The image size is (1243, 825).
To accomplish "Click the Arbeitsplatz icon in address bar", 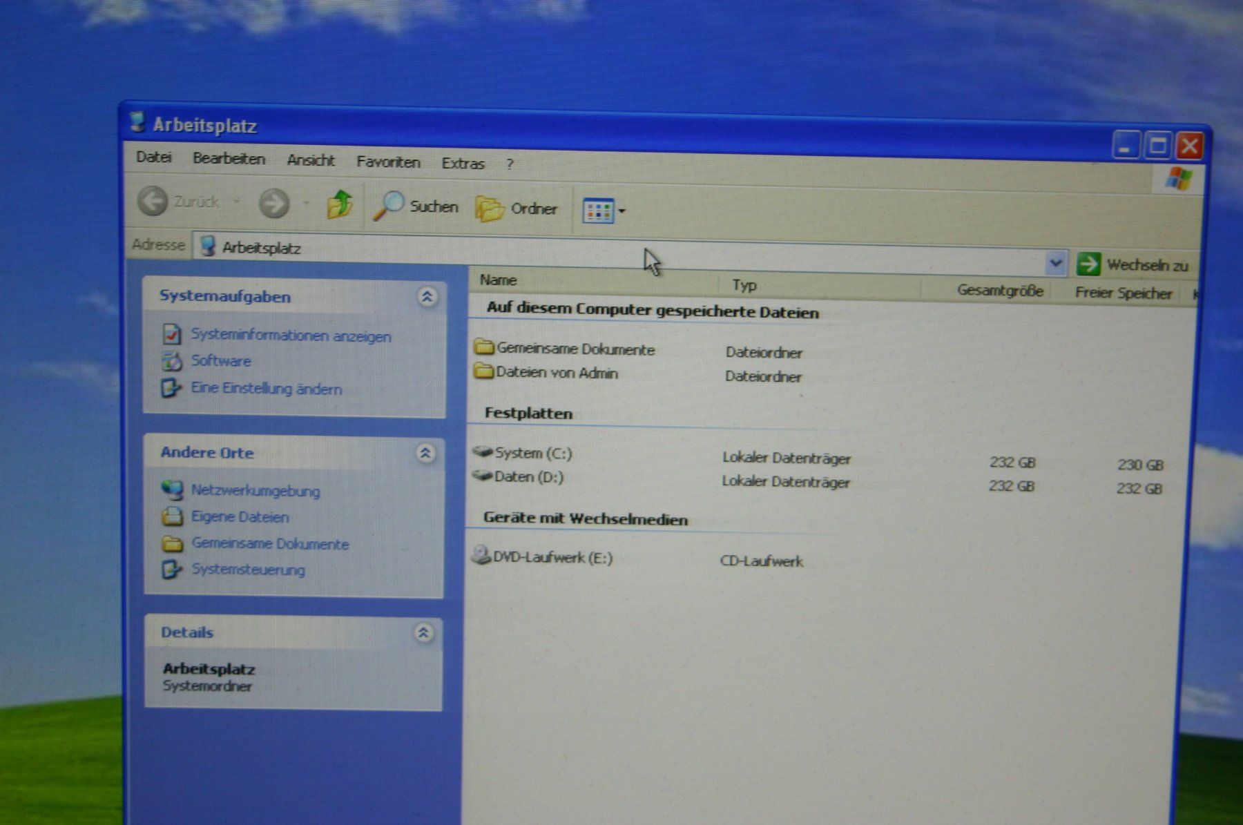I will (x=208, y=245).
